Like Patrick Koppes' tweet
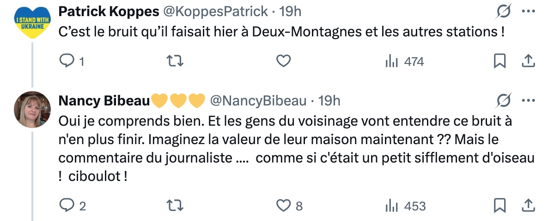 click(283, 61)
